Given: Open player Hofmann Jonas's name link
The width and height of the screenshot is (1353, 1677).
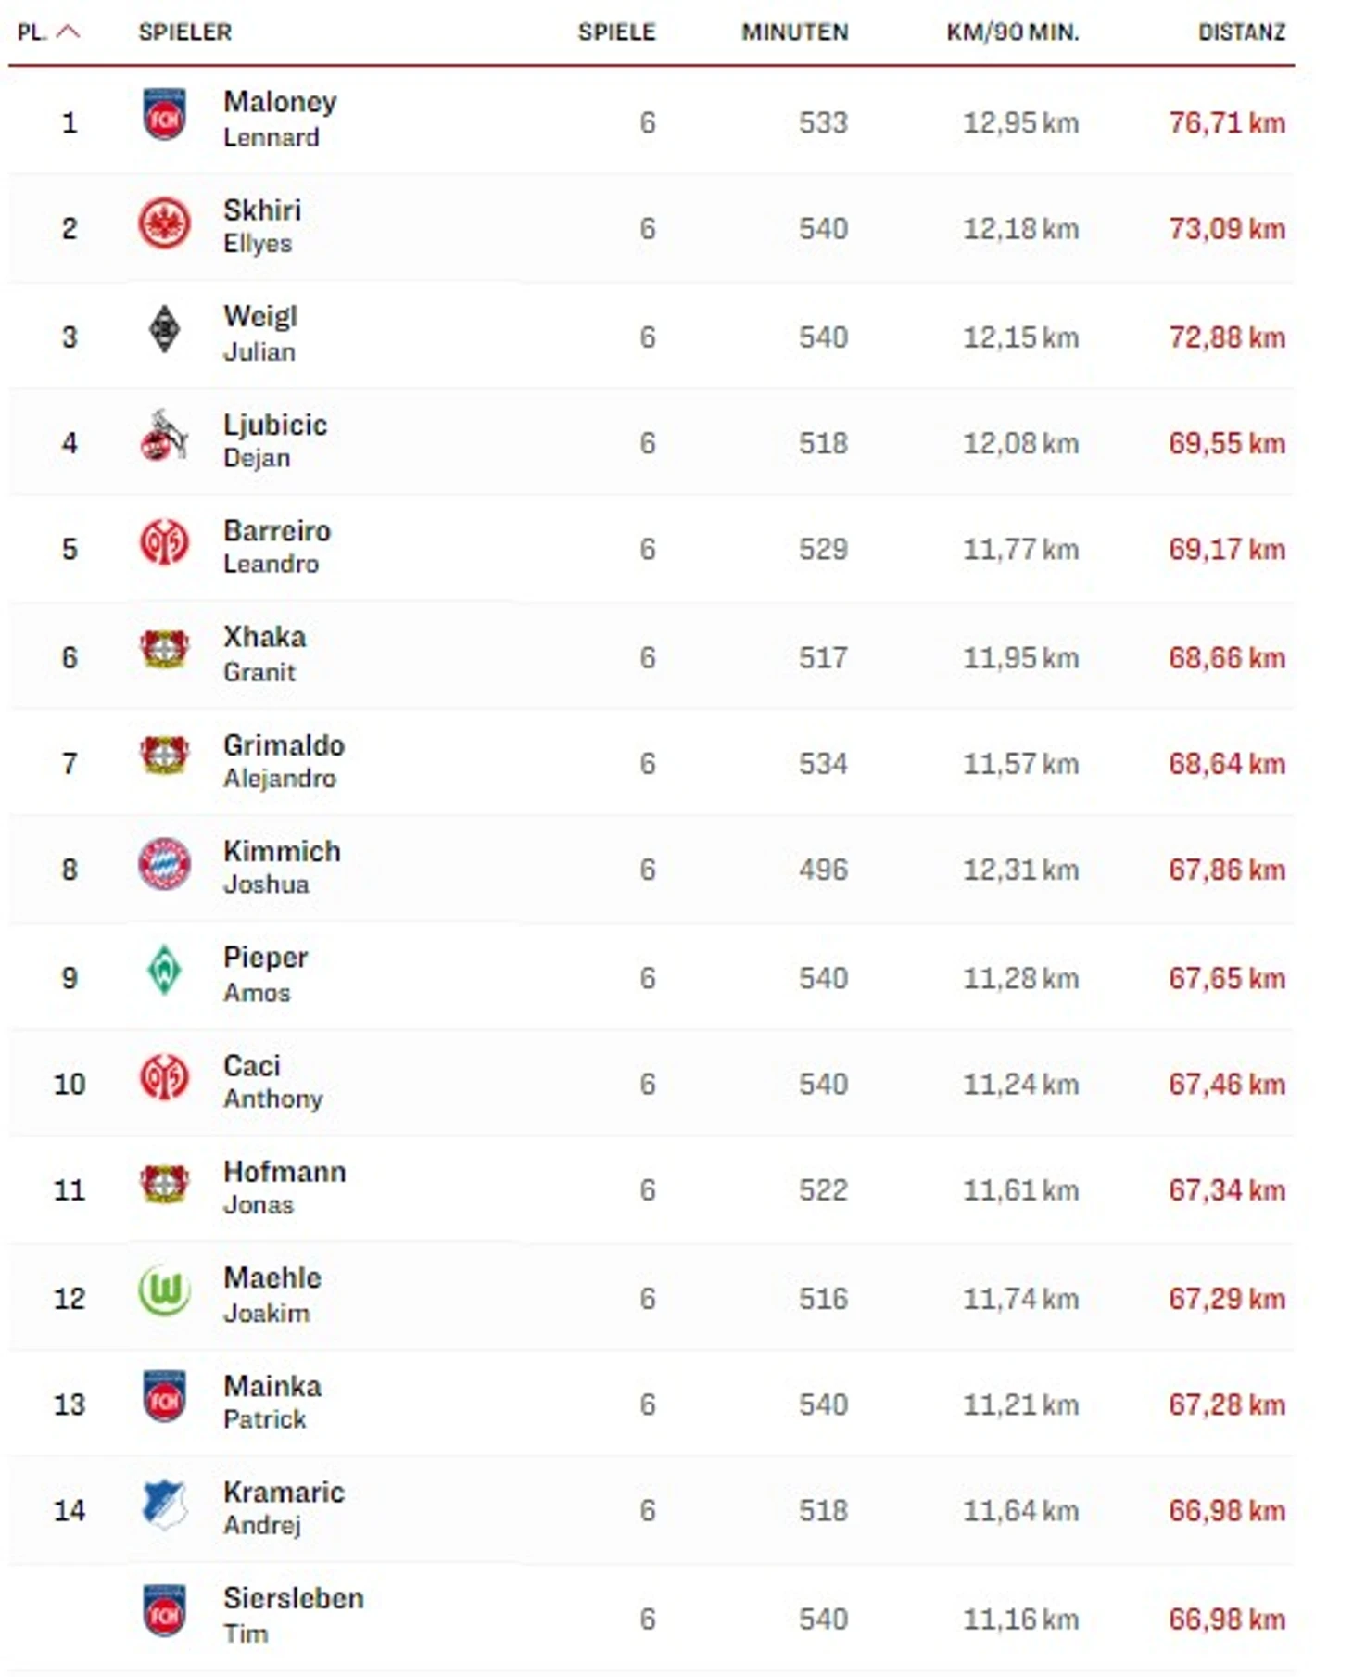Looking at the screenshot, I should coord(284,1188).
